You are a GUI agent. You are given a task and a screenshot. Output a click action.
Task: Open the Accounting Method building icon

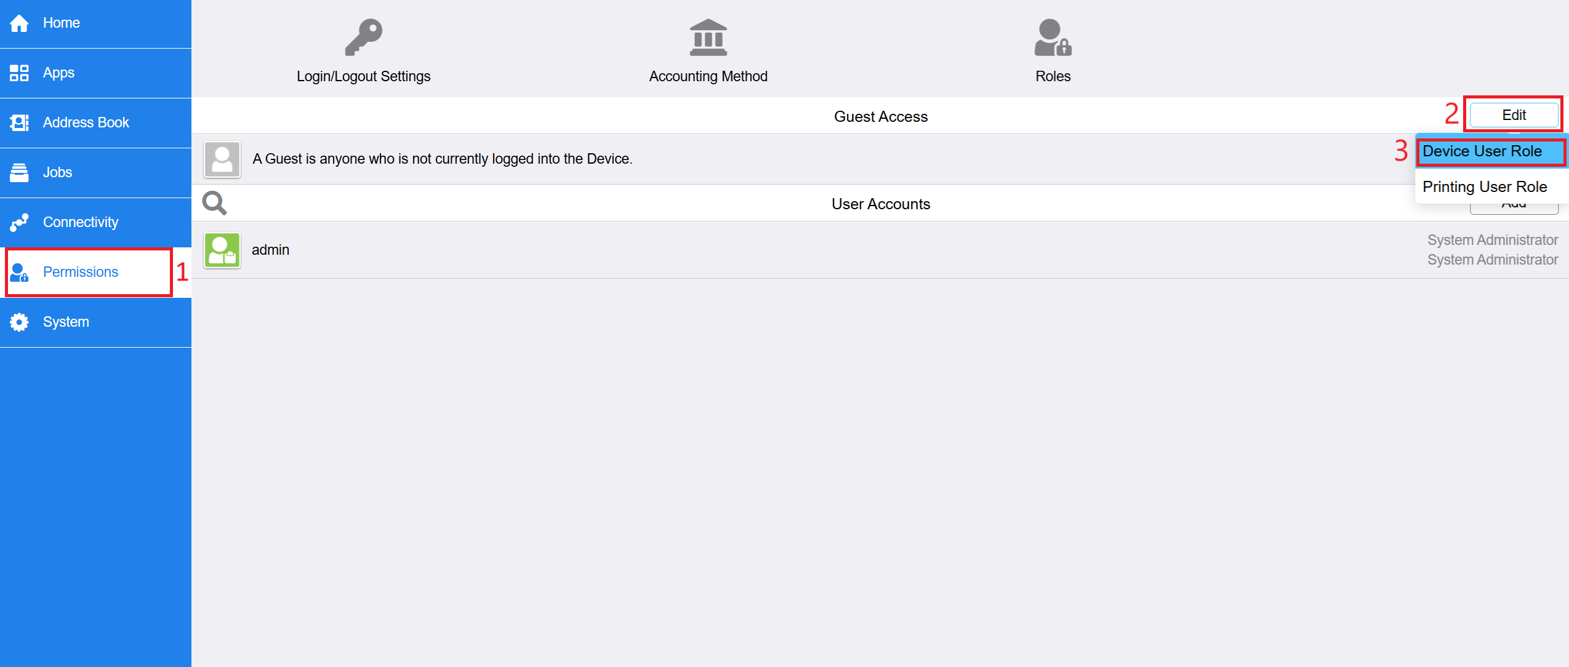point(708,38)
